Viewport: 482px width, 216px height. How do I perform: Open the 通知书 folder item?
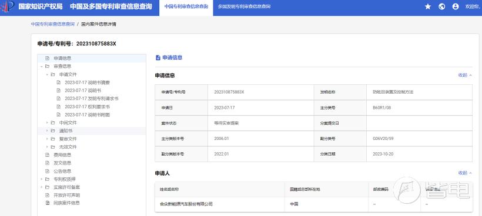tap(66, 131)
